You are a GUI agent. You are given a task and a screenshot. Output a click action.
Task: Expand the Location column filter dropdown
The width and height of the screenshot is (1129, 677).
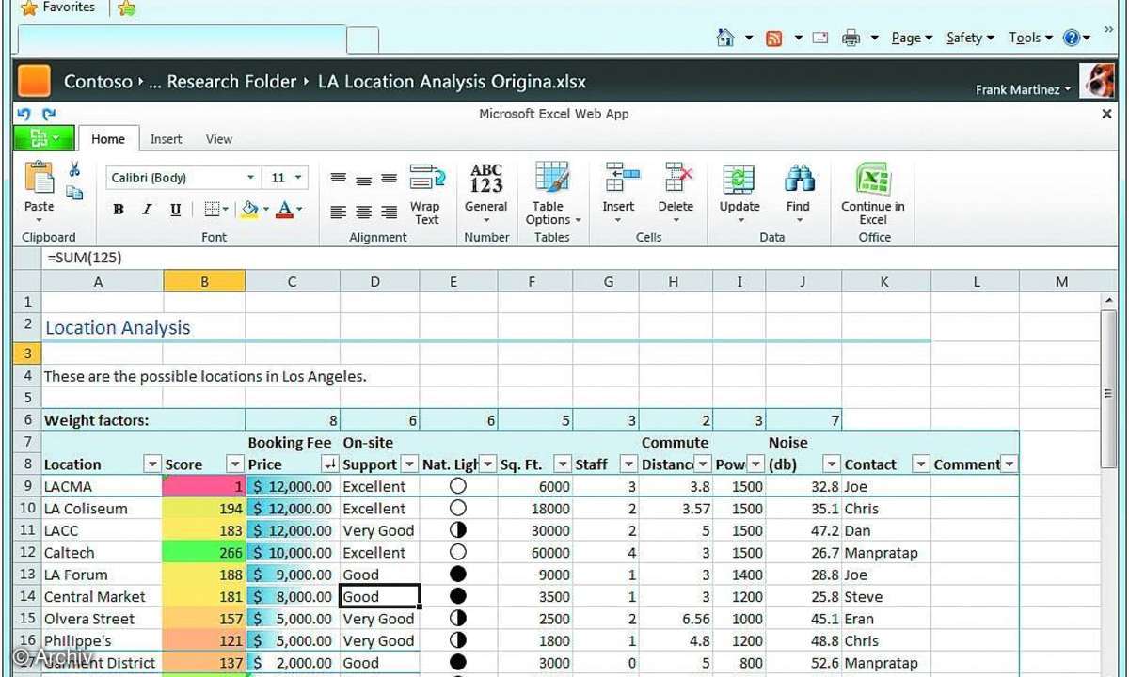tap(151, 464)
